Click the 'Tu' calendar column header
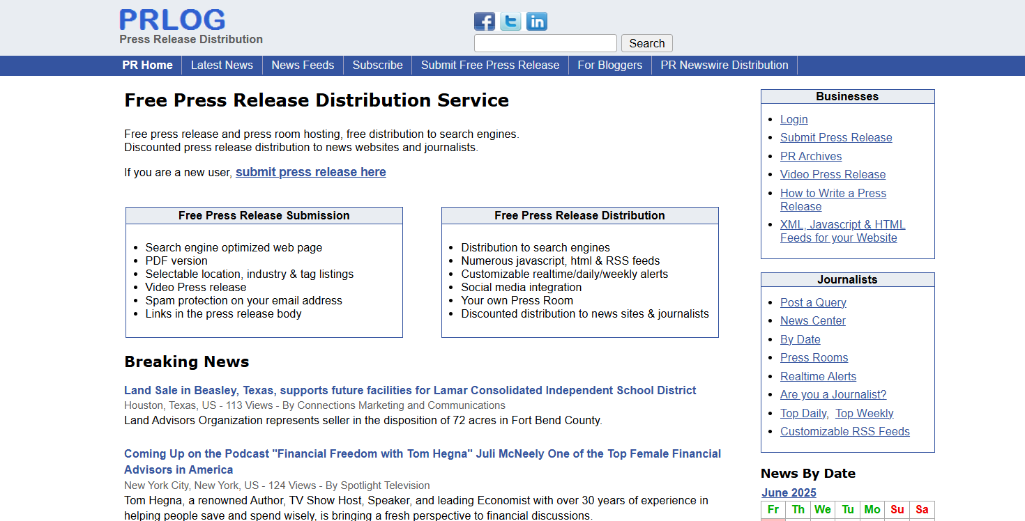 pyautogui.click(x=847, y=510)
